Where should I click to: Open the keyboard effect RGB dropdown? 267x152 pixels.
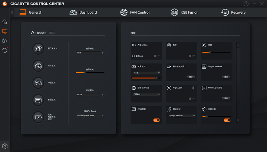pos(90,53)
